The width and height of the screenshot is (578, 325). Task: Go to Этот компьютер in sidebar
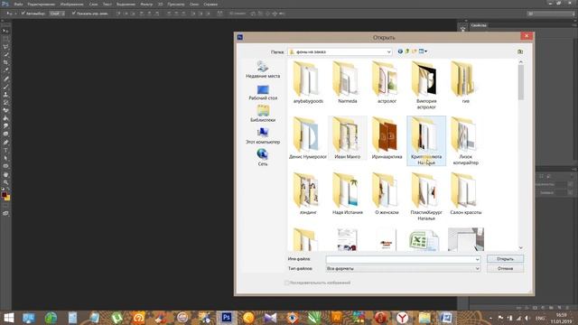coord(263,135)
